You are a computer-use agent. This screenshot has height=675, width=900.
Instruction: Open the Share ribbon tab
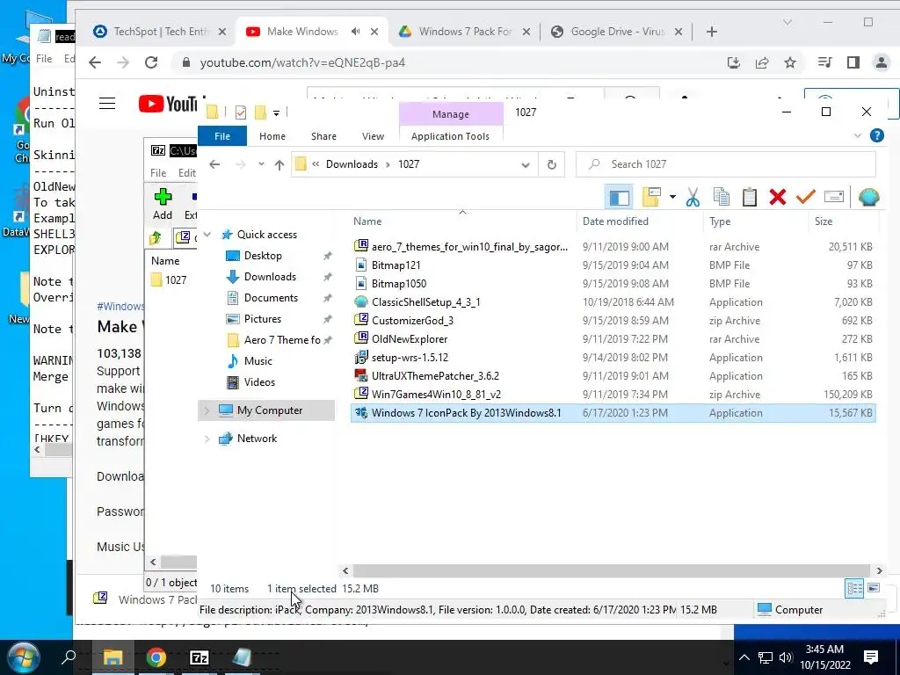click(323, 136)
